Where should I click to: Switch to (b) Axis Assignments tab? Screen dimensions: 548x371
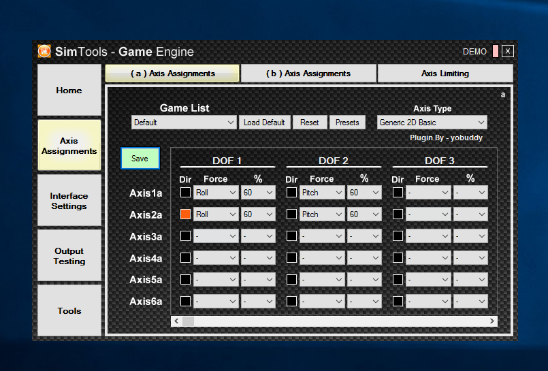[x=308, y=74]
